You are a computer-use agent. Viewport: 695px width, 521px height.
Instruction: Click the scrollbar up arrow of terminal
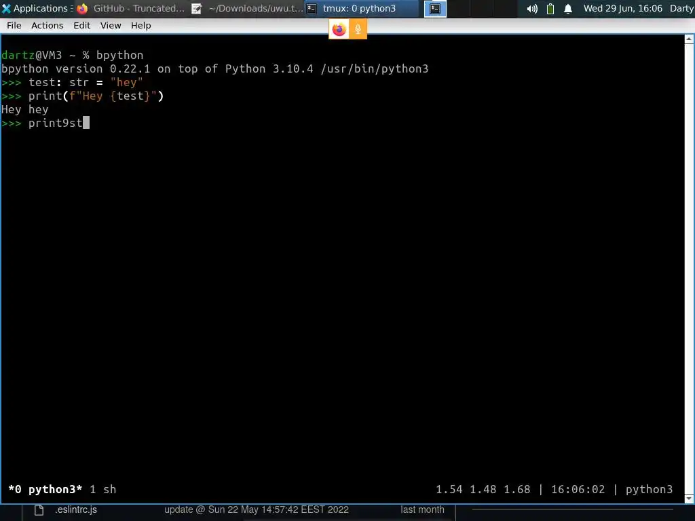click(x=689, y=39)
